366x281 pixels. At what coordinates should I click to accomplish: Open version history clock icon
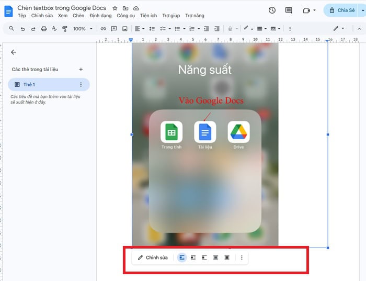click(x=272, y=10)
